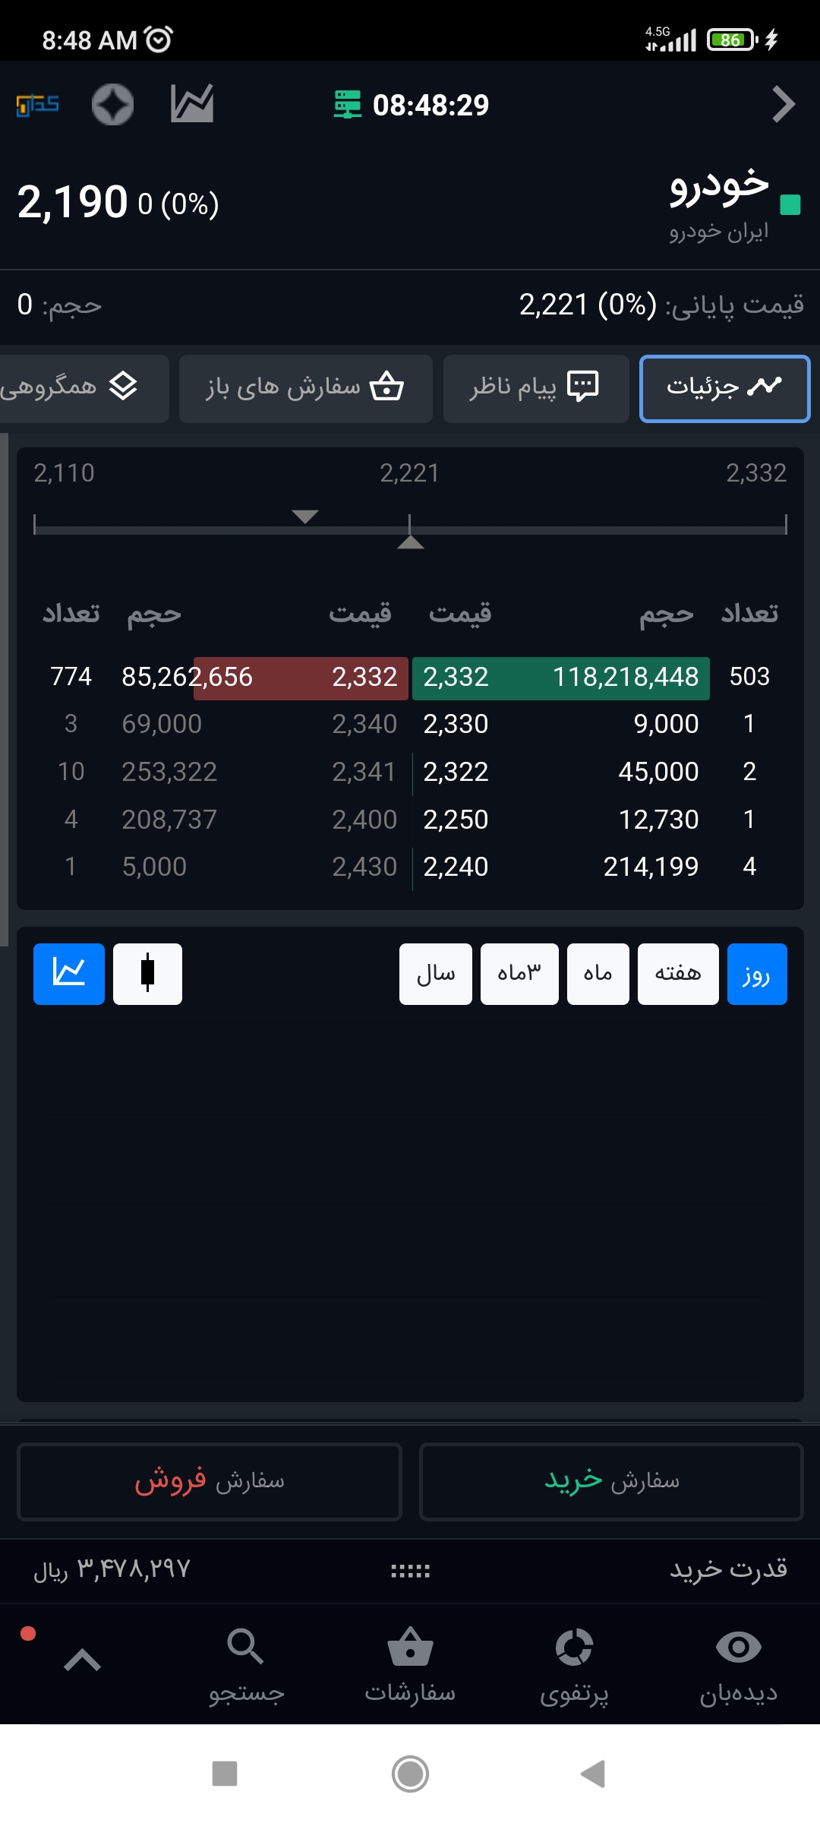This screenshot has height=1823, width=820.
Task: Set chart range to روز
Action: pos(757,974)
